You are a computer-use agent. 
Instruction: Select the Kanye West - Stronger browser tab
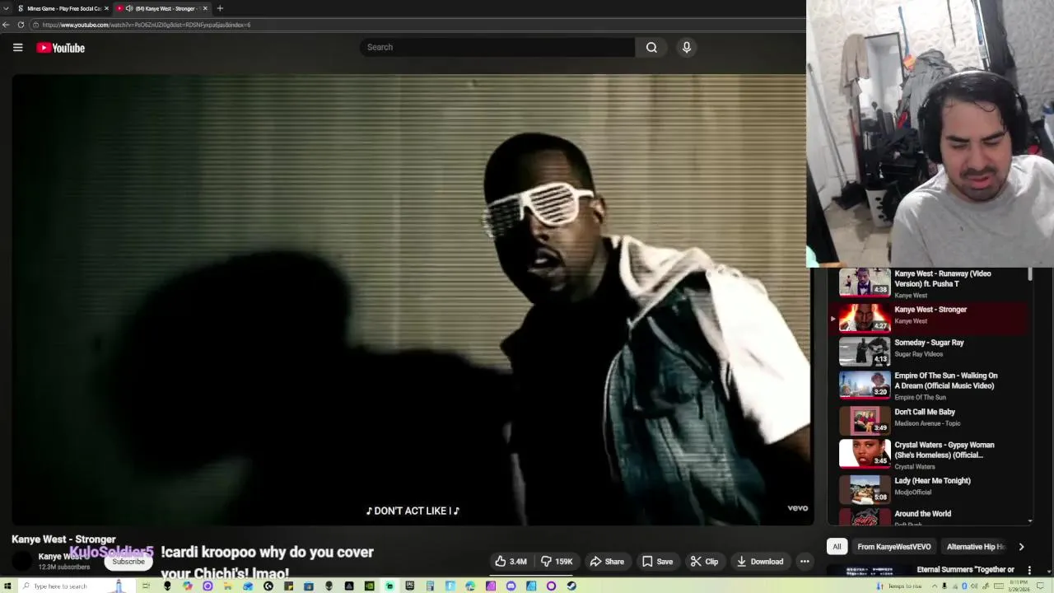(161, 8)
